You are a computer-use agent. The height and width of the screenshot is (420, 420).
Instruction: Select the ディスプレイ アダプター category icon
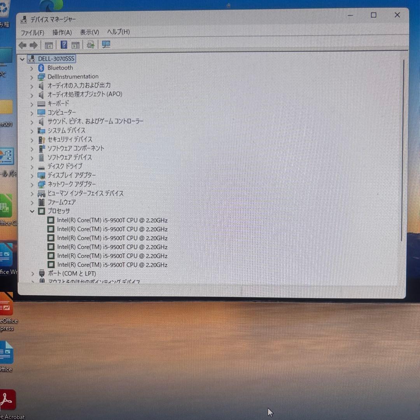(42, 175)
